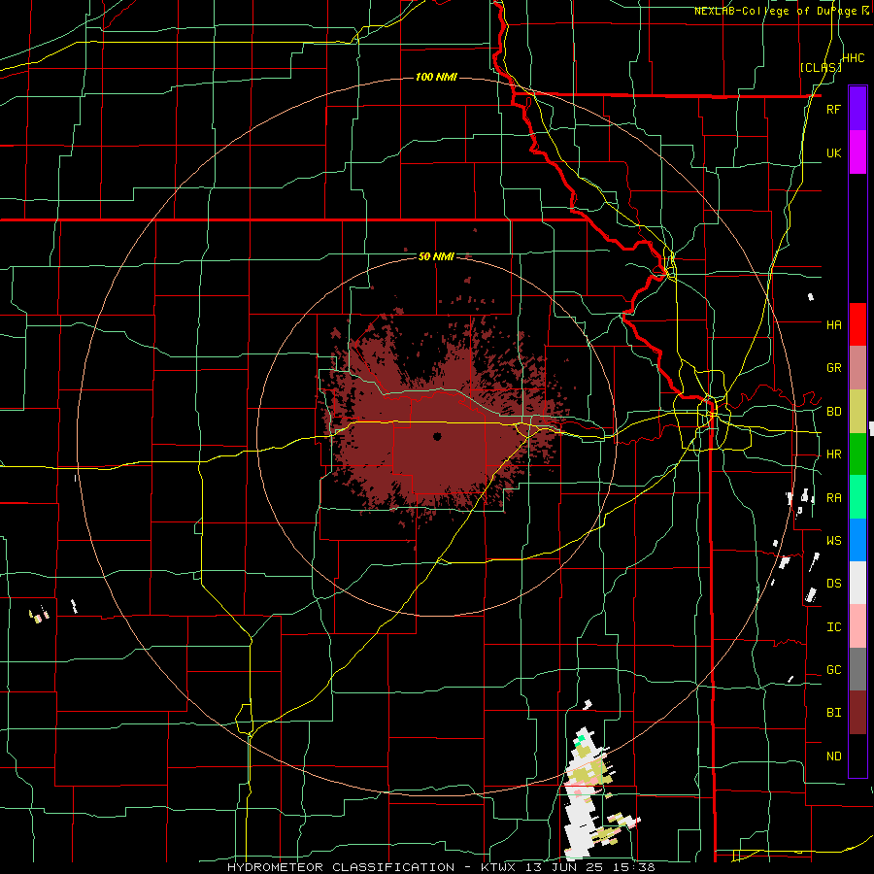Click the HA red legend color swatch
Image resolution: width=874 pixels, height=874 pixels.
857,324
